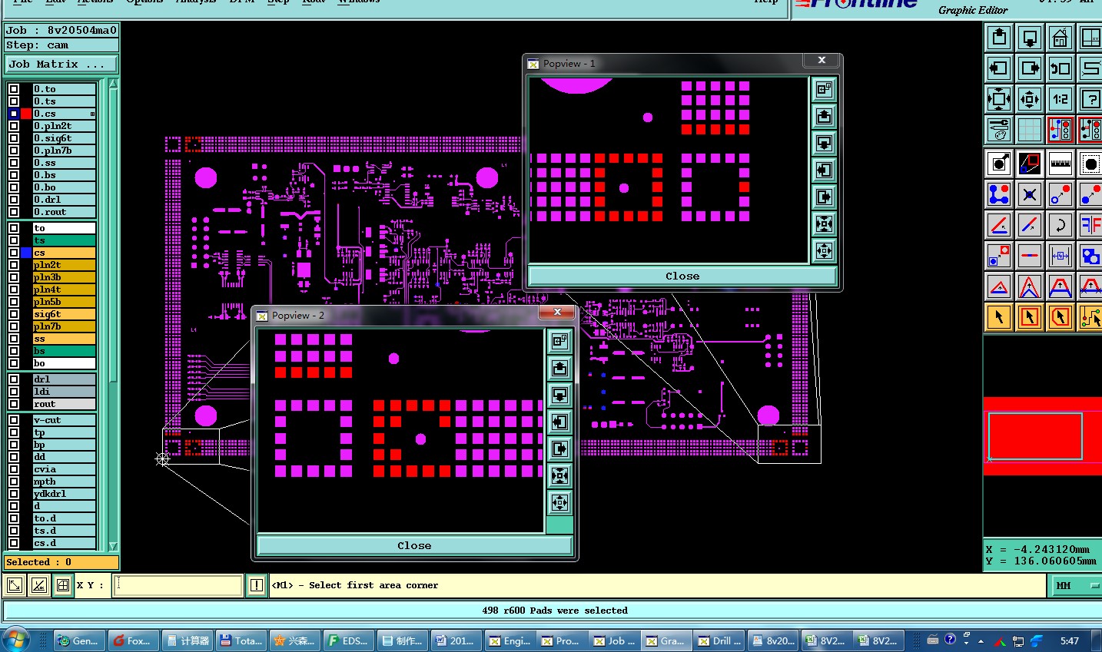
Task: Open the MM units dropdown
Action: [1075, 585]
